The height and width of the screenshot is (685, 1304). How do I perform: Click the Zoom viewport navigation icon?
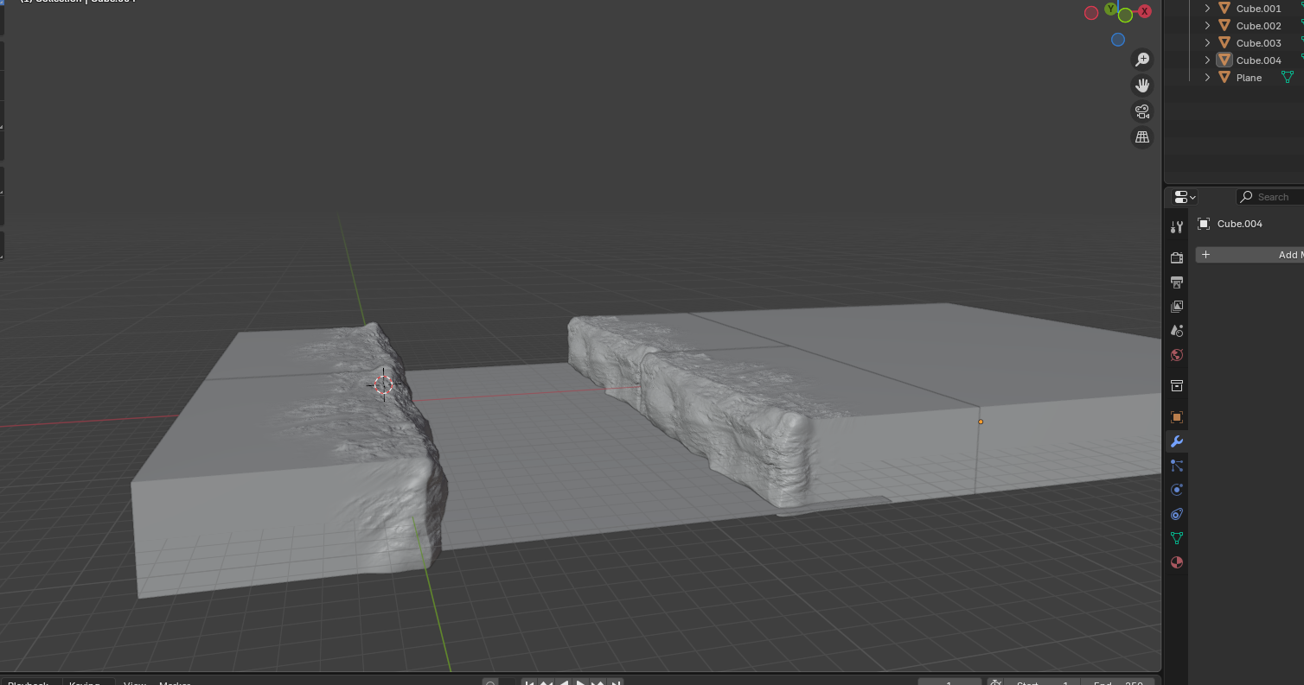point(1142,60)
